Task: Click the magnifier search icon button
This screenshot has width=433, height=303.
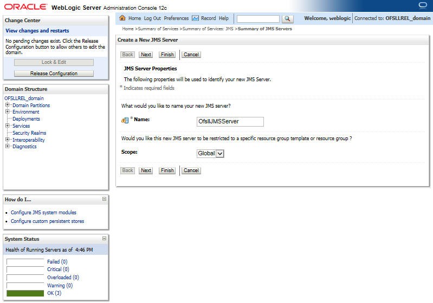Action: pyautogui.click(x=287, y=18)
